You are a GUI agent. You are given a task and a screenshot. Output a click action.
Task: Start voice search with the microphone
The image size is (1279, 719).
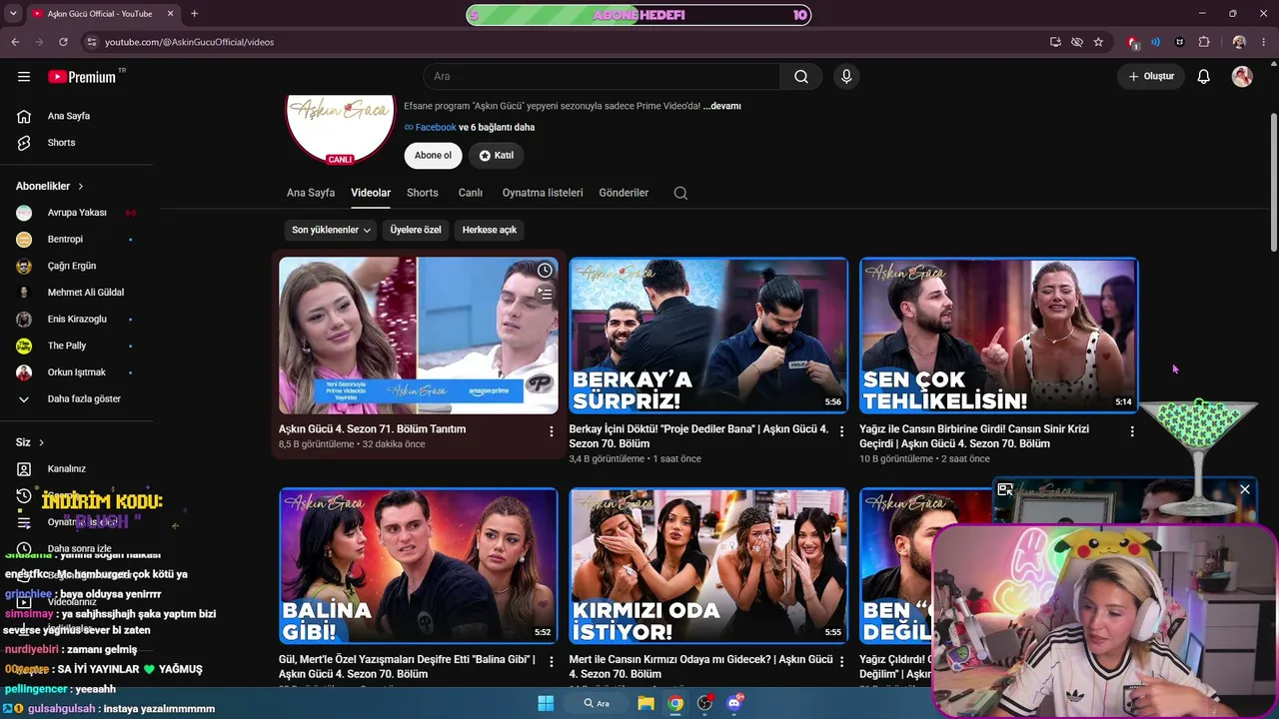point(846,77)
